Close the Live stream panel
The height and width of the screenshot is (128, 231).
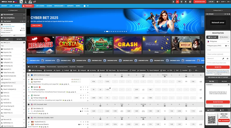229,14
